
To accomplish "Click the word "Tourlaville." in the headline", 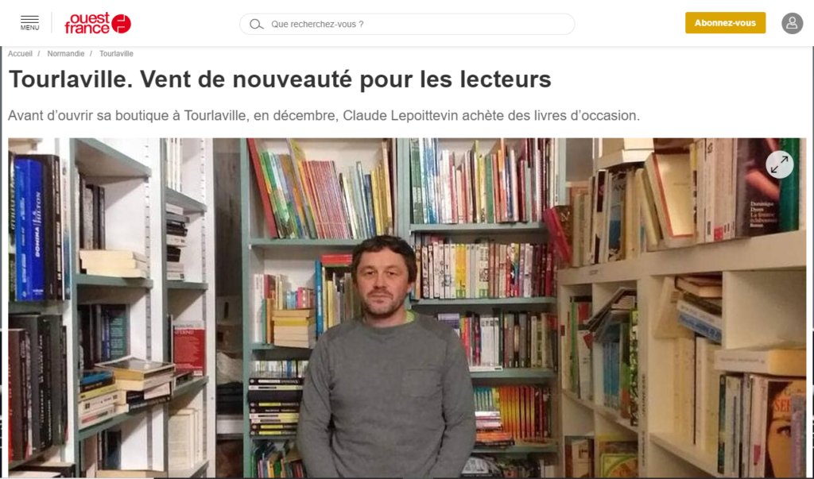I will tap(71, 79).
